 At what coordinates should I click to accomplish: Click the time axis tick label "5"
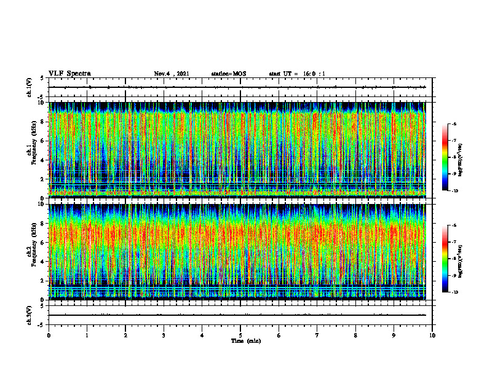(240, 335)
